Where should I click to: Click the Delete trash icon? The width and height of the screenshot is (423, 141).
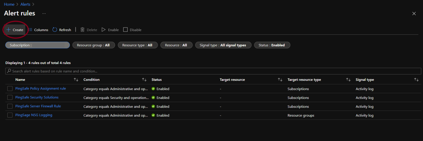coord(82,30)
